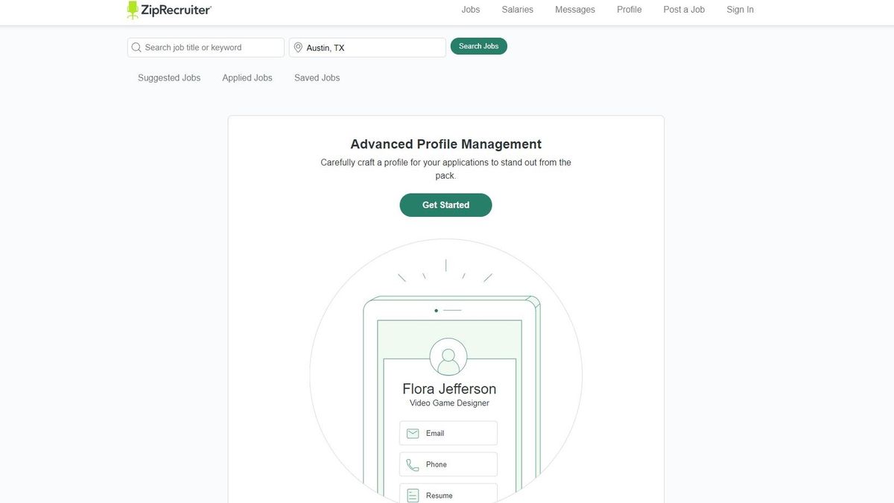Open the Salaries page from the navigation
This screenshot has height=503, width=894.
(517, 9)
